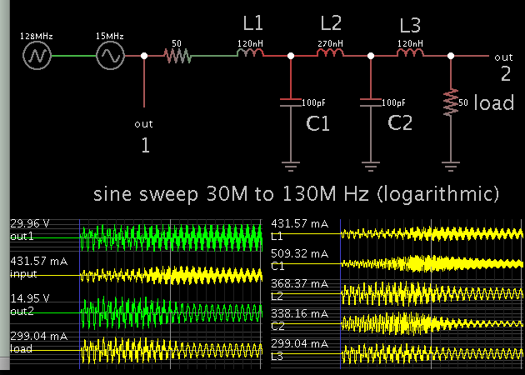Click the C2 100pF capacitor plates
The height and width of the screenshot is (375, 525).
click(371, 102)
